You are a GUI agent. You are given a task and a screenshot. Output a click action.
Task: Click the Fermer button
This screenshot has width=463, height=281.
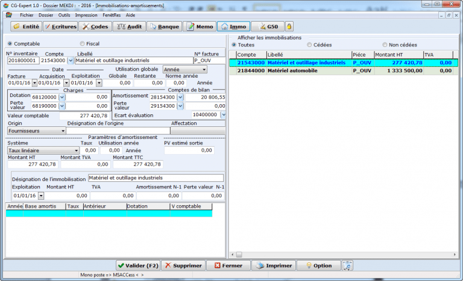pos(228,266)
